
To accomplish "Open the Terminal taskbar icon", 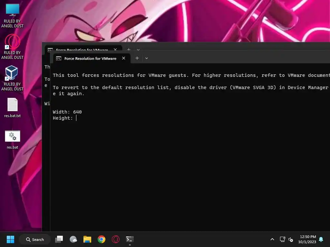I will [x=130, y=239].
